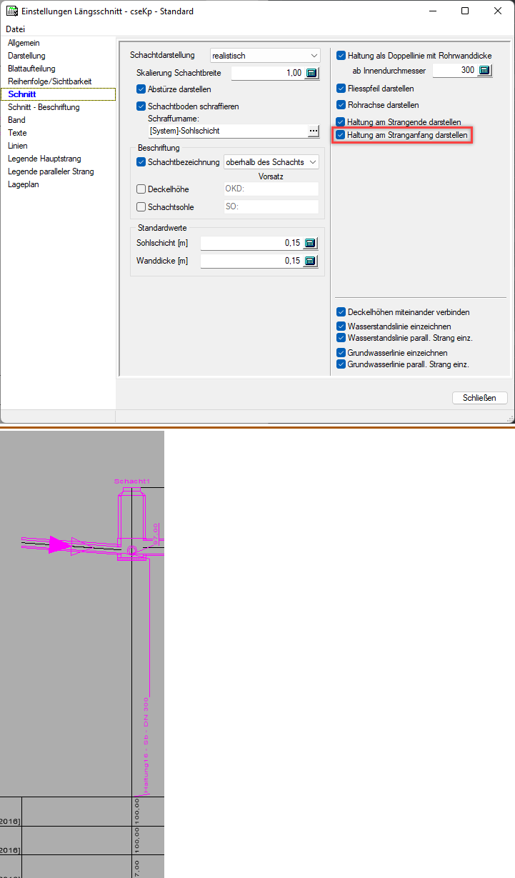Click the magenta flow arrow in drawing
The width and height of the screenshot is (515, 878).
[x=59, y=545]
